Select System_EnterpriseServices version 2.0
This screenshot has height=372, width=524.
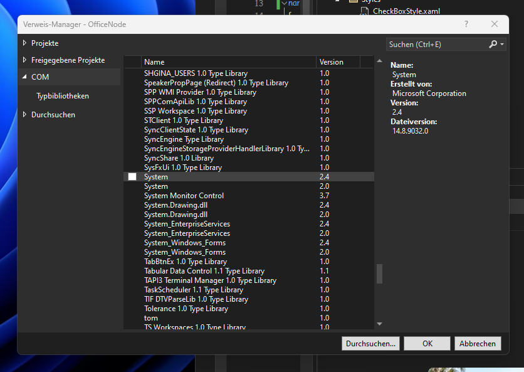(249, 233)
